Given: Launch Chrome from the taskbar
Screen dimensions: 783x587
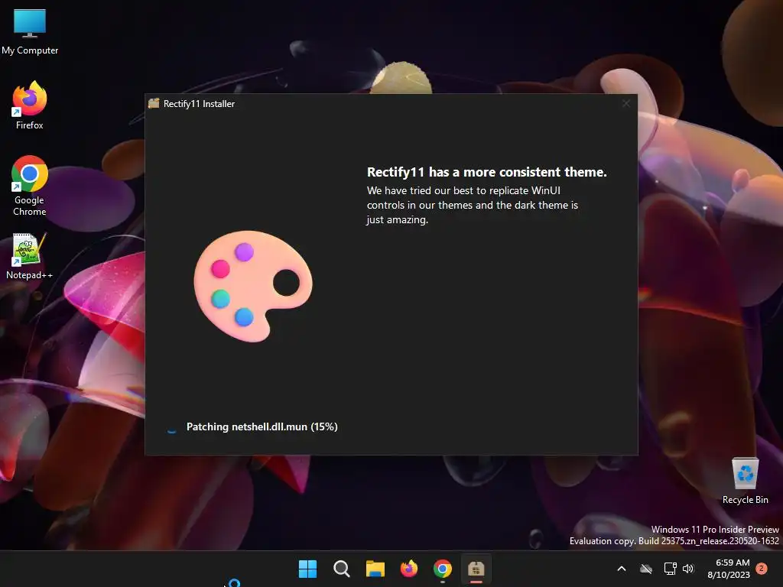Looking at the screenshot, I should 443,569.
